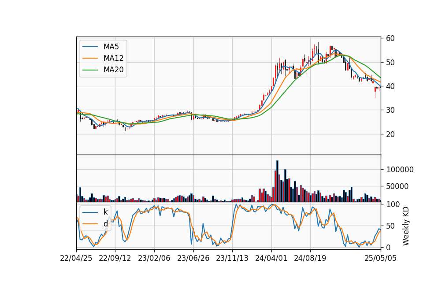Image resolution: width=423 pixels, height=304 pixels.
Task: Click the green MA20 legend line sample
Action: [x=90, y=70]
